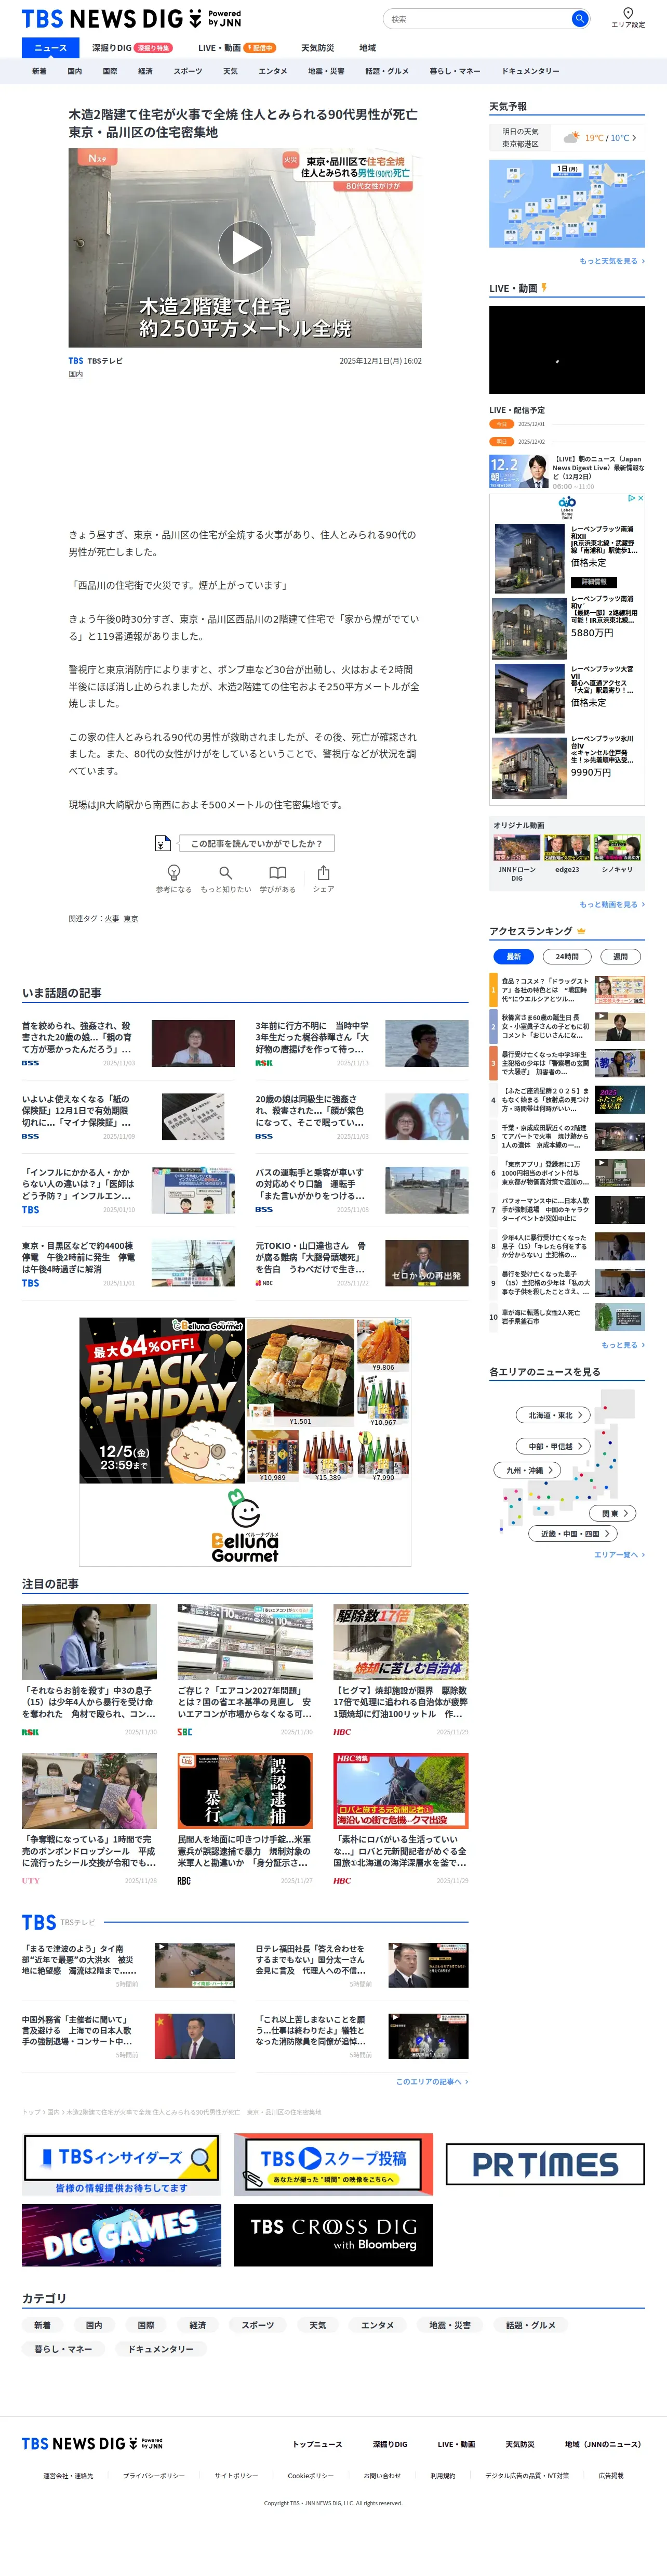Select the 地域 tab
The height and width of the screenshot is (2576, 667).
pos(367,48)
